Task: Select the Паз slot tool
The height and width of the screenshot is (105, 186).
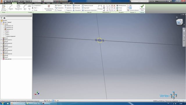Action: click(29, 7)
